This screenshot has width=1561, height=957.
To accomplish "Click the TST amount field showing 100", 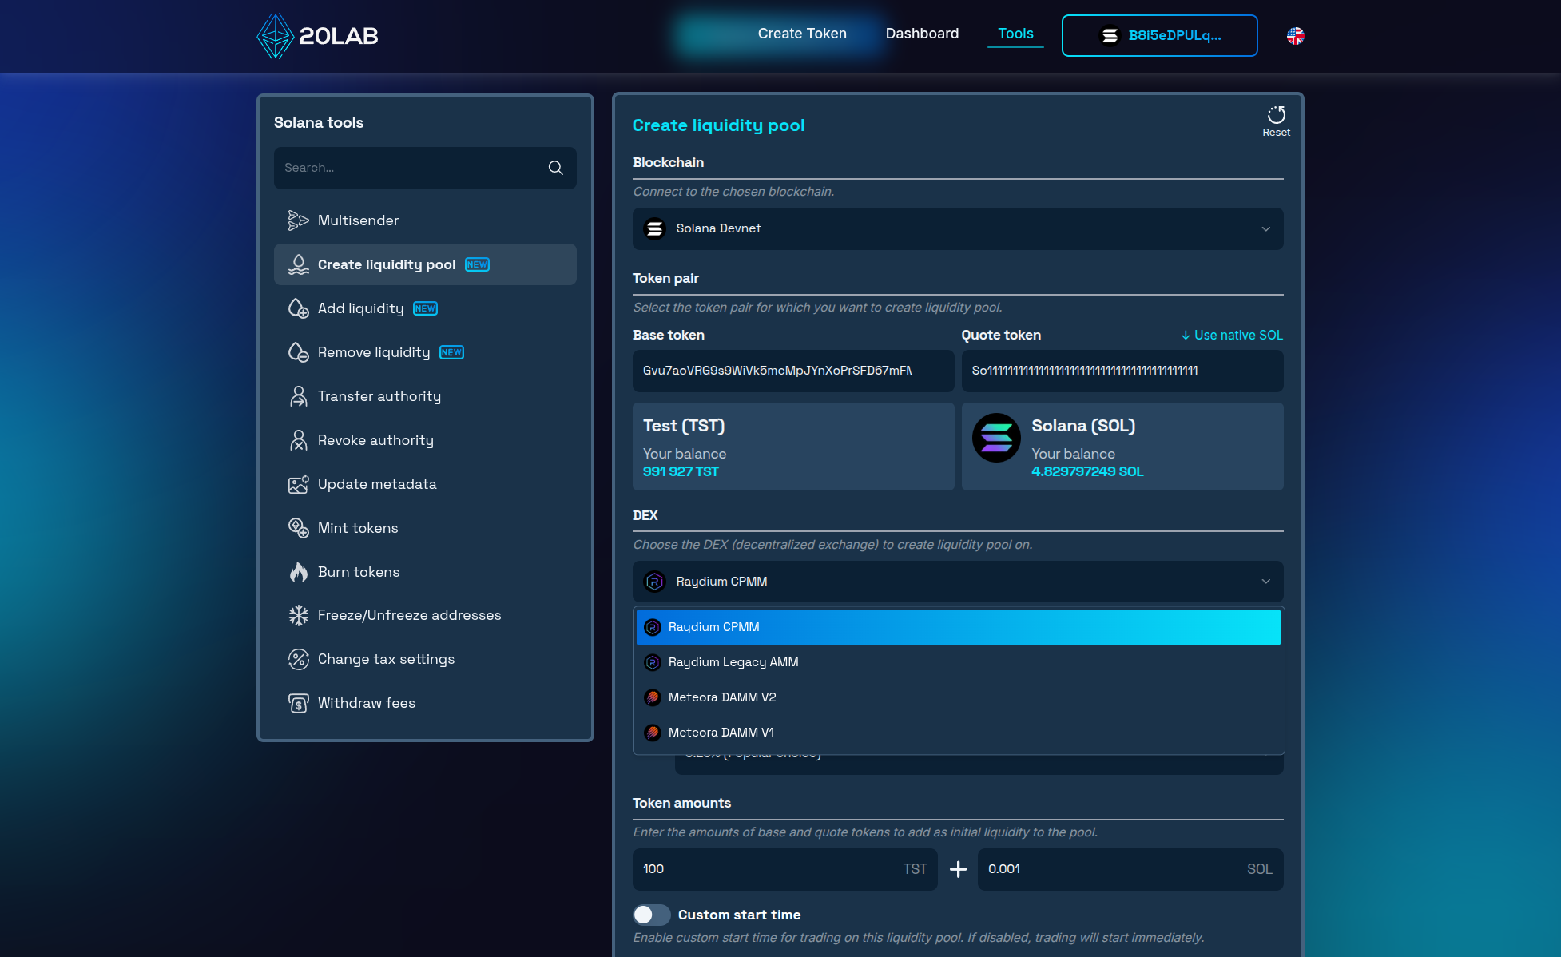I will pos(784,869).
